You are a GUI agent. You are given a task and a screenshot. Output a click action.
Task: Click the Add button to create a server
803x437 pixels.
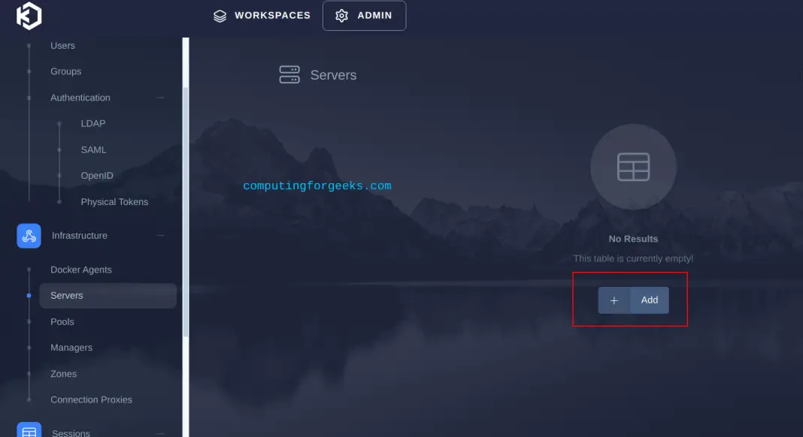click(x=649, y=300)
